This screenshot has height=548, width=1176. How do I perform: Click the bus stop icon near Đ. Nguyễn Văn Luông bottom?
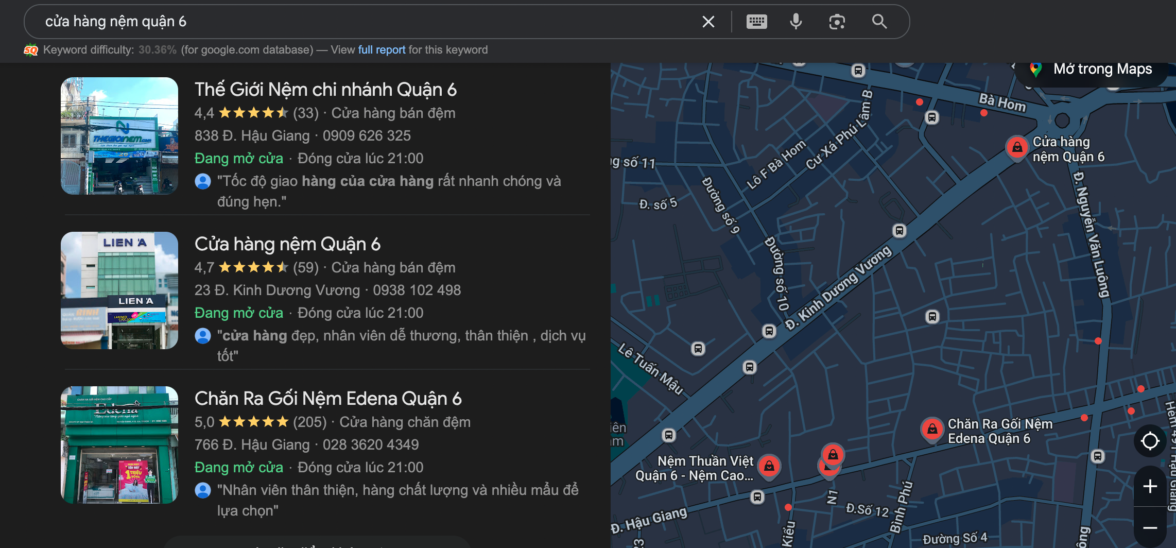click(1097, 456)
